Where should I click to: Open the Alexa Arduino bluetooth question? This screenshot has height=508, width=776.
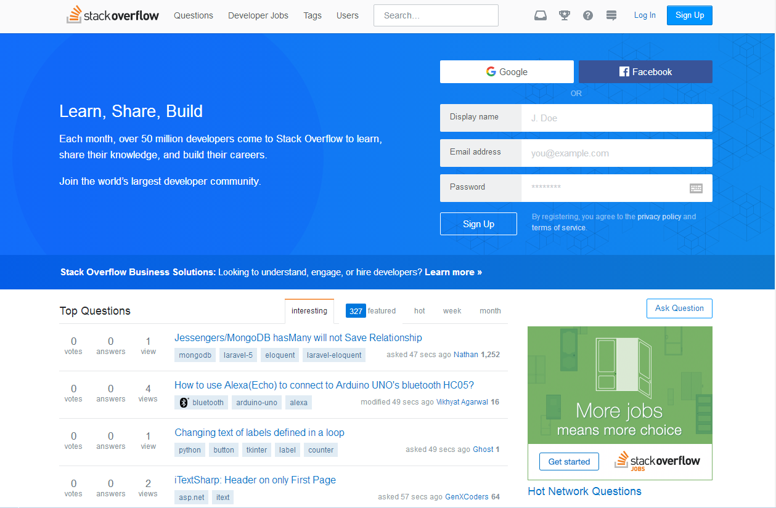[324, 385]
